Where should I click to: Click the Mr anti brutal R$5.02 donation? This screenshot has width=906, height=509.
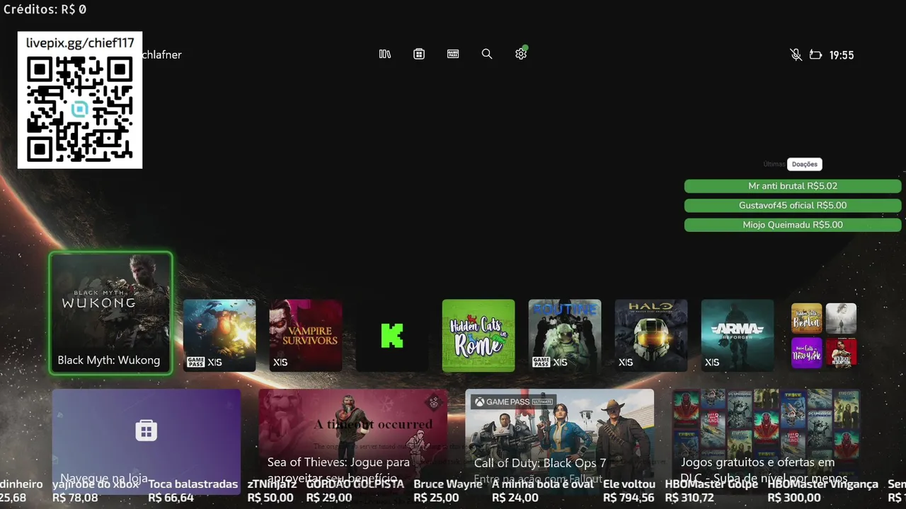(793, 186)
